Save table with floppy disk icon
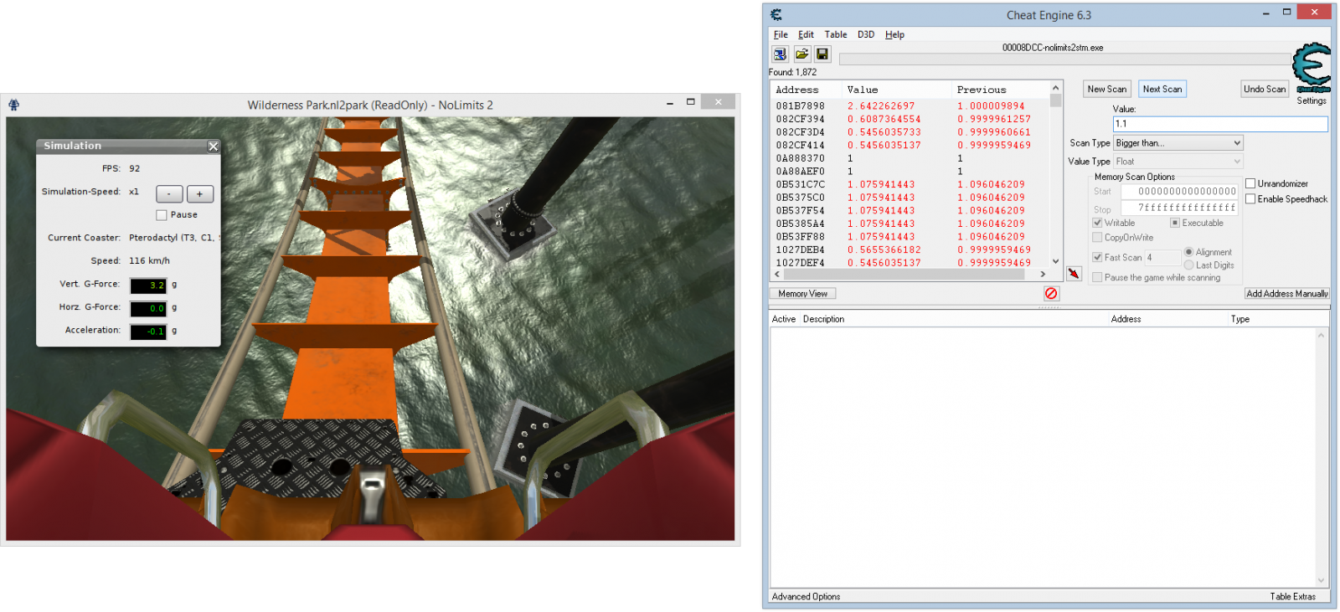This screenshot has height=612, width=1340. click(x=822, y=54)
